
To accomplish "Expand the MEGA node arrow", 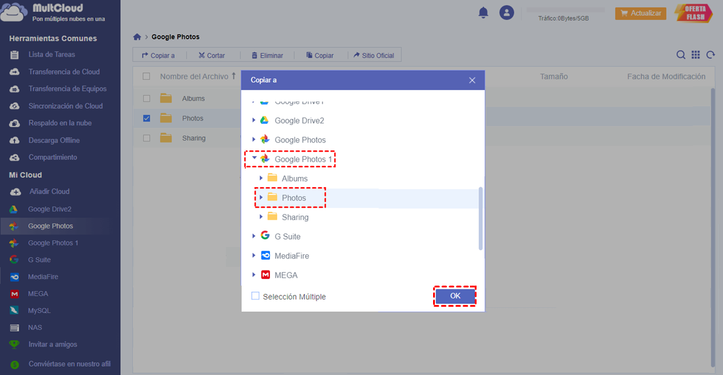I will [254, 275].
